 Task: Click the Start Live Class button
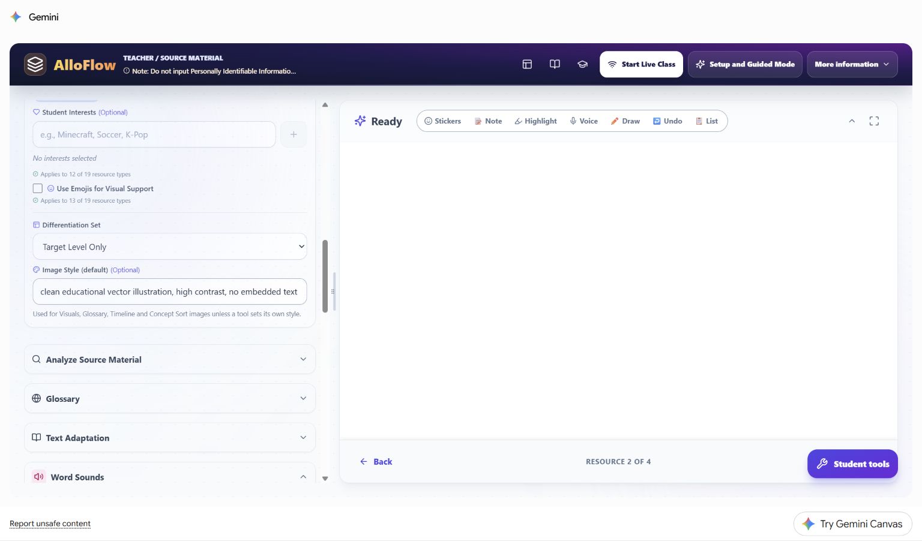(x=641, y=64)
